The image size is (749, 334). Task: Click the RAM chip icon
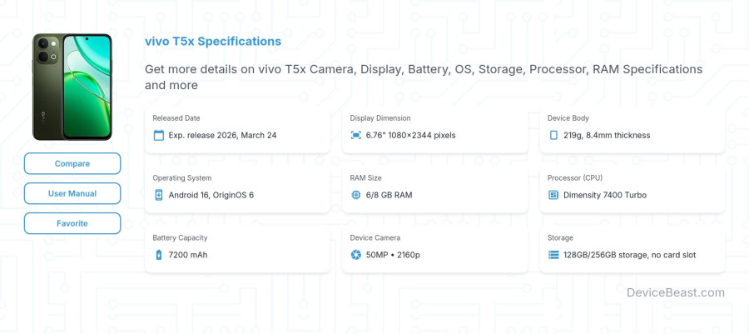pyautogui.click(x=356, y=195)
